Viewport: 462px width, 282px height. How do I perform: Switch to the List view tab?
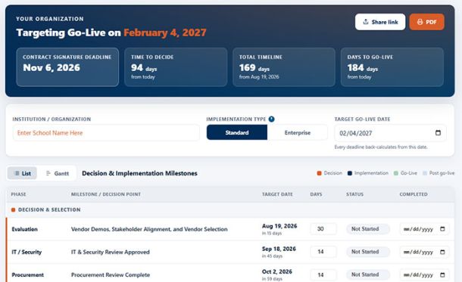(22, 173)
